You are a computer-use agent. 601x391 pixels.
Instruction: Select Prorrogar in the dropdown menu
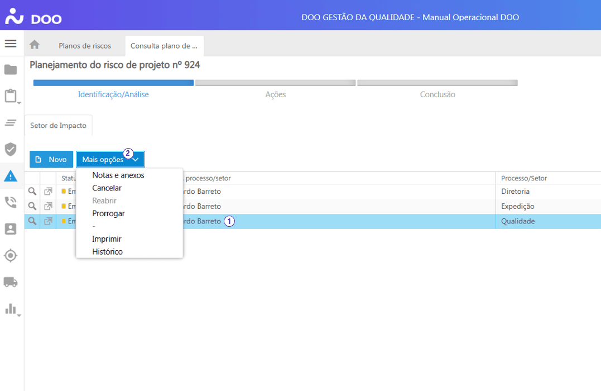coord(108,213)
